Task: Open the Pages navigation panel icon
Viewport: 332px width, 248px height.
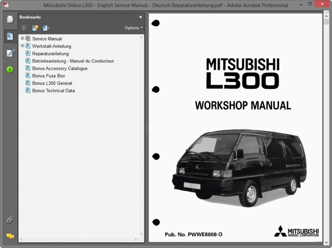Action: pyautogui.click(x=10, y=19)
